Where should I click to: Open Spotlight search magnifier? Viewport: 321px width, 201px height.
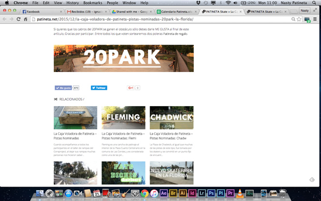[314, 3]
